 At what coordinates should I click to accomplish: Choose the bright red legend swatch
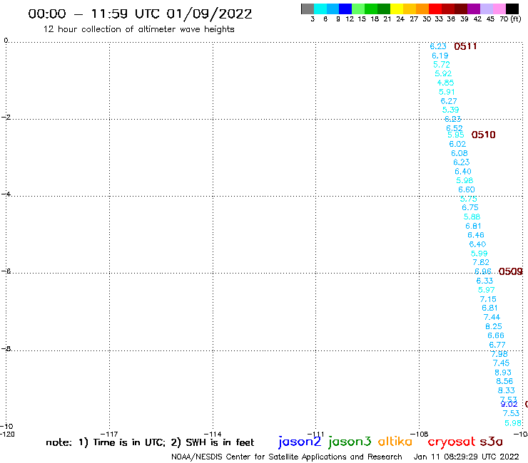tap(435, 9)
